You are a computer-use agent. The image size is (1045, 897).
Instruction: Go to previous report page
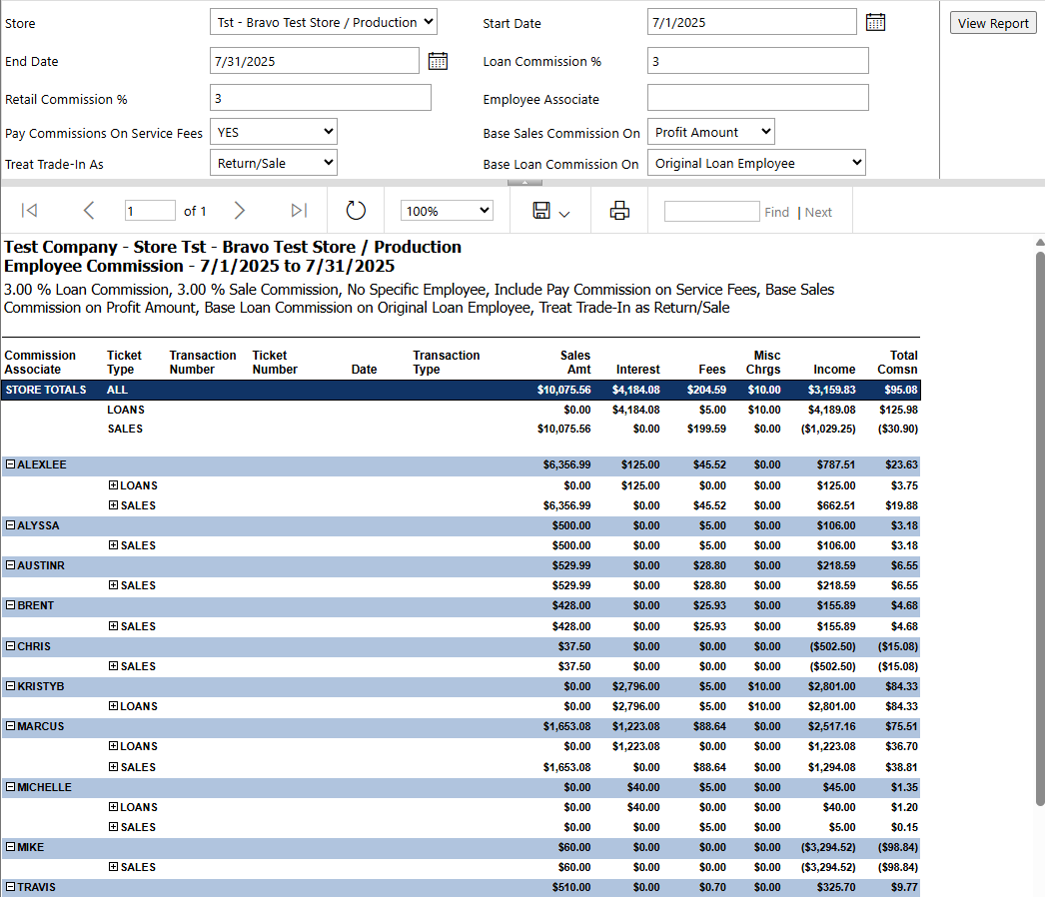(x=89, y=211)
